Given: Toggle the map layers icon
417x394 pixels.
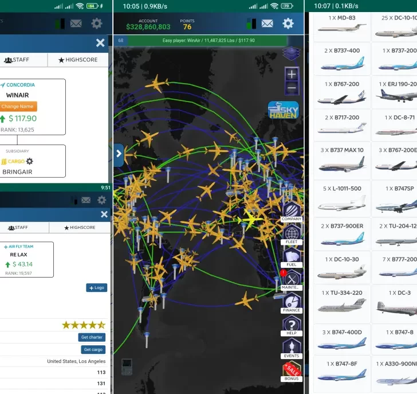Looking at the screenshot, I should [x=292, y=54].
